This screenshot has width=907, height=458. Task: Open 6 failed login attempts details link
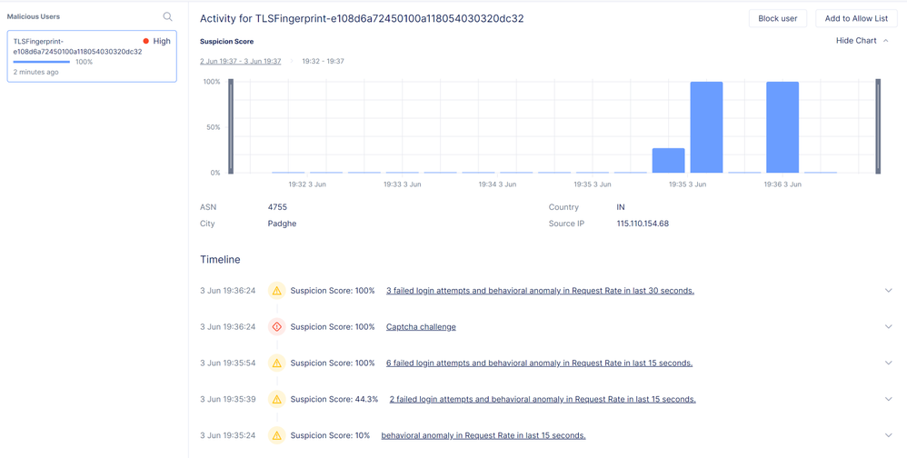pyautogui.click(x=539, y=363)
